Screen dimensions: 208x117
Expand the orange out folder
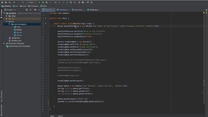tap(6, 19)
